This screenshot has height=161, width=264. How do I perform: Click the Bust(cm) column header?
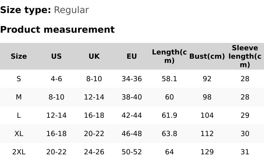(207, 56)
